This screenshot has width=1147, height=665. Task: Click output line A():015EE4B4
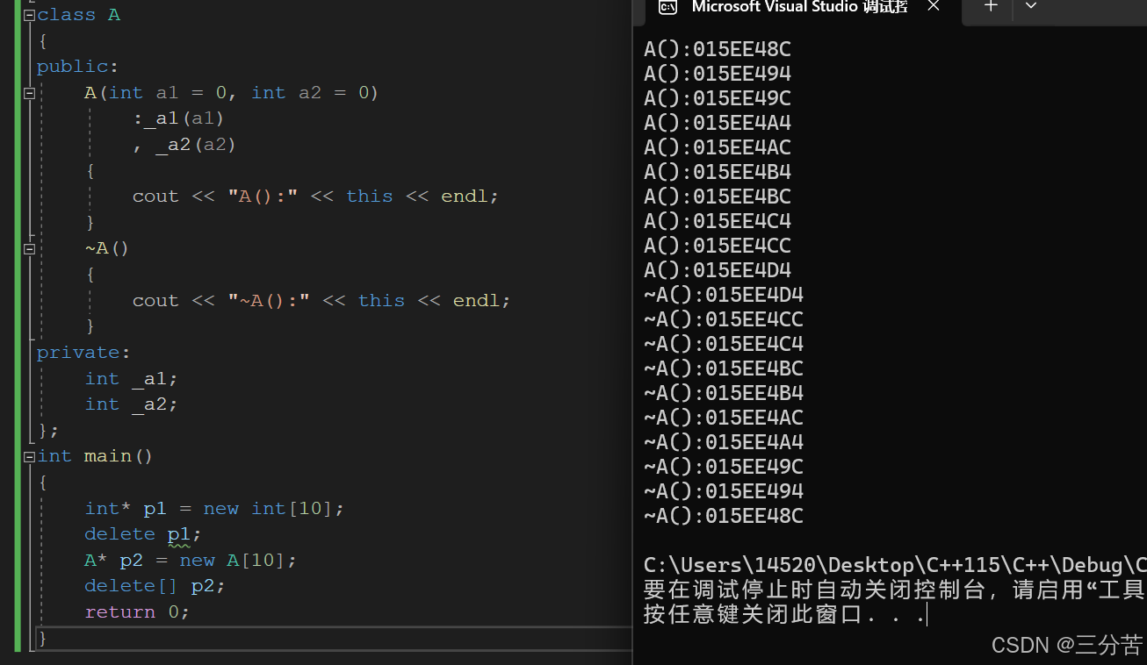point(718,172)
